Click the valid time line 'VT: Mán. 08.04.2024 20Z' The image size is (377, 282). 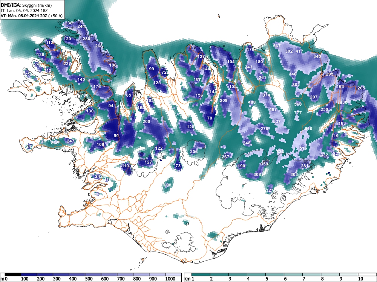[24, 16]
